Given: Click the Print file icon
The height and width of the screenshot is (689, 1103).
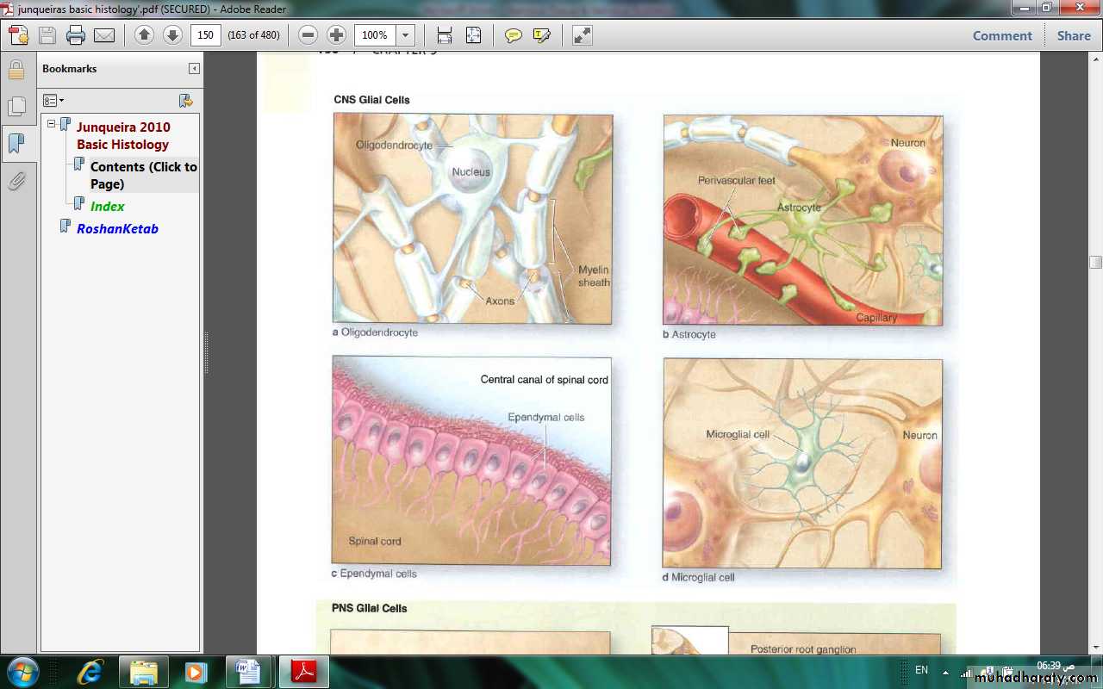Looking at the screenshot, I should click(76, 35).
